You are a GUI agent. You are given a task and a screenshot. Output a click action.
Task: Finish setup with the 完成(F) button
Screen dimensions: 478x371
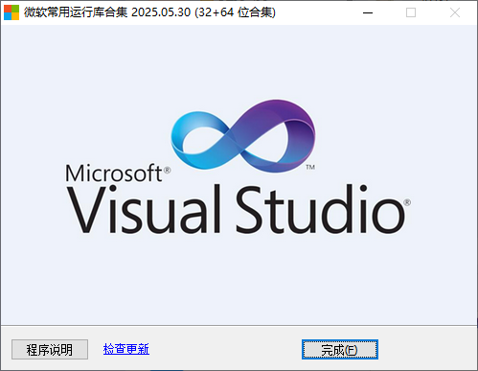click(x=340, y=350)
